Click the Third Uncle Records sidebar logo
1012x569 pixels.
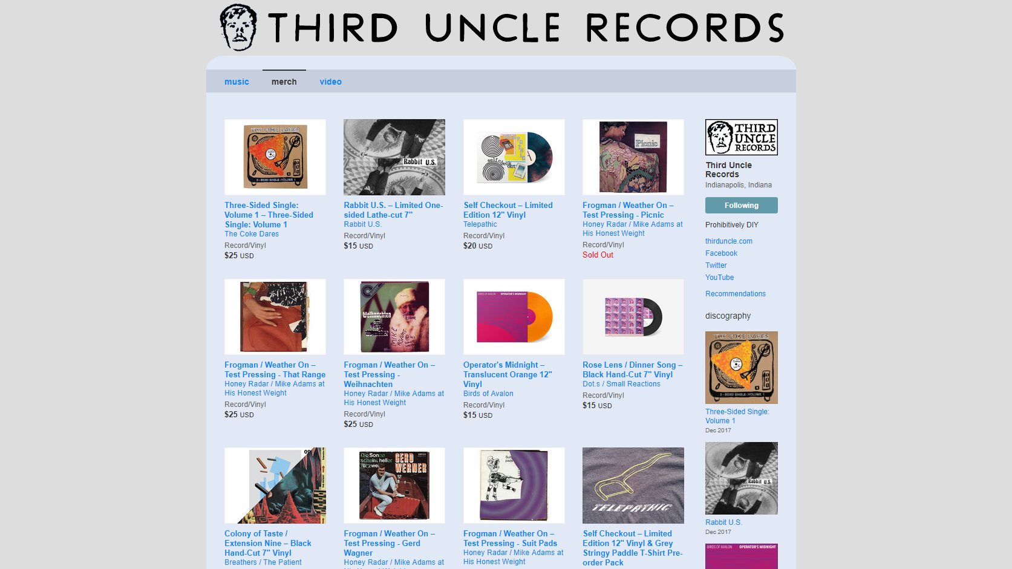[x=742, y=137]
